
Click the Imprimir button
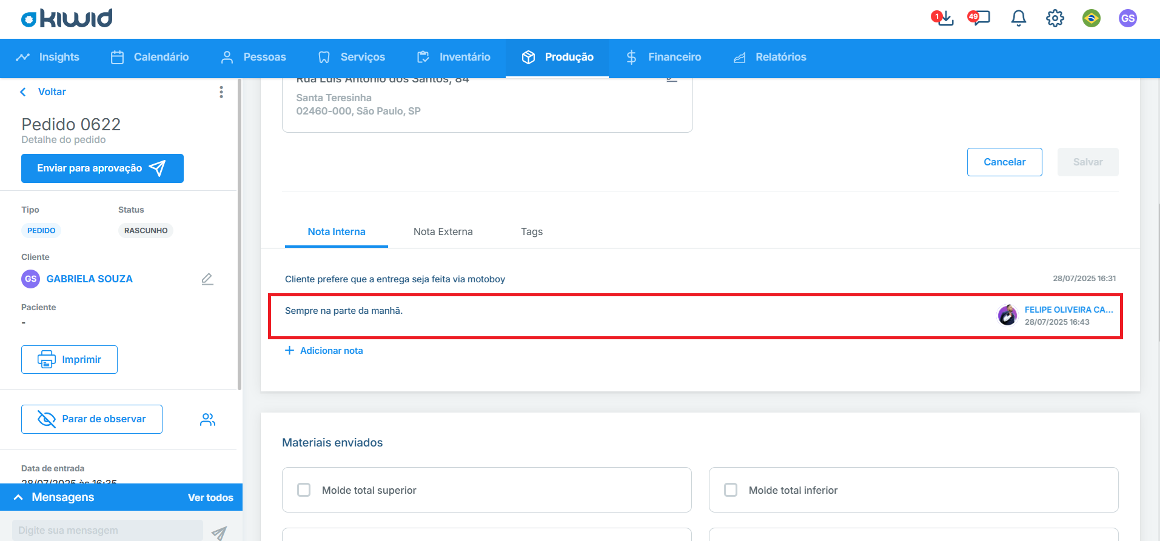coord(69,359)
